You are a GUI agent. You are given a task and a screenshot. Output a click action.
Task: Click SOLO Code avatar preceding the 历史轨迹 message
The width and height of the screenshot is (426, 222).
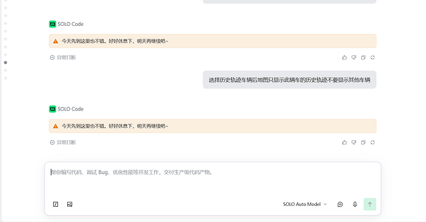point(52,24)
